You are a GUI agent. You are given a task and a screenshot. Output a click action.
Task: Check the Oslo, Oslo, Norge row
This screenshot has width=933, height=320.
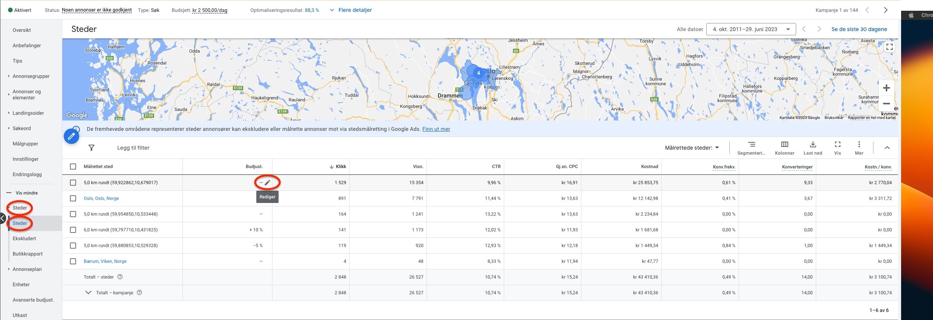[x=73, y=198]
